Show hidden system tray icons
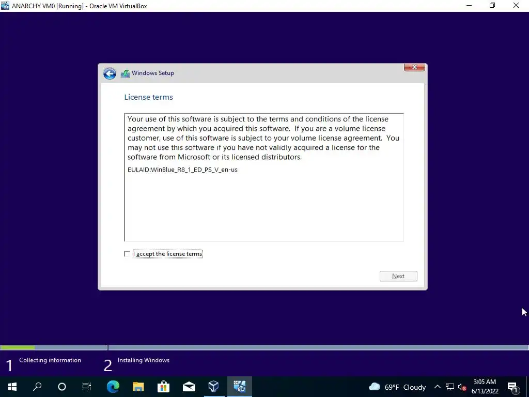529x397 pixels. pyautogui.click(x=437, y=387)
